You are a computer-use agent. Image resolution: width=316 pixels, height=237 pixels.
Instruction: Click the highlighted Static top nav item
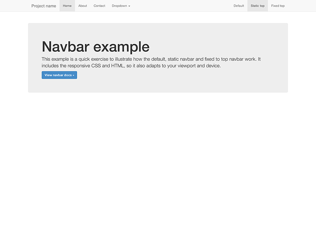pos(257,6)
